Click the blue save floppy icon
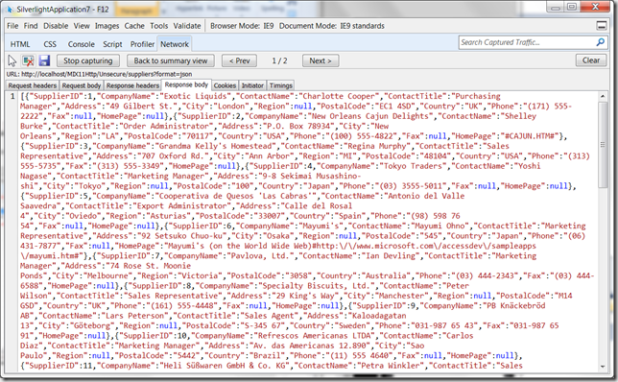Screen dimensions: 618x382 coord(44,60)
